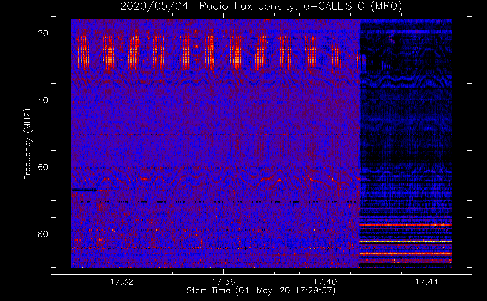Screen dimensions: 487x301
Task: Click the '80' frequency tick label
Action: click(x=43, y=234)
